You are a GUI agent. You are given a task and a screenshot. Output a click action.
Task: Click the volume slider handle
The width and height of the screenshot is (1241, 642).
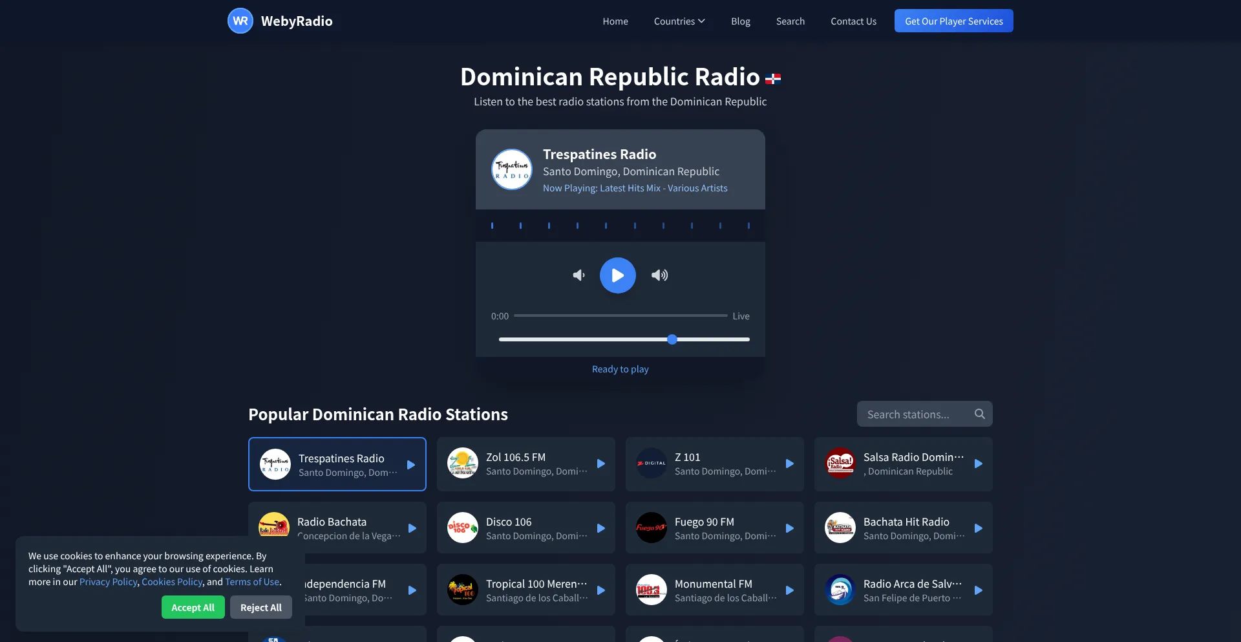(672, 339)
